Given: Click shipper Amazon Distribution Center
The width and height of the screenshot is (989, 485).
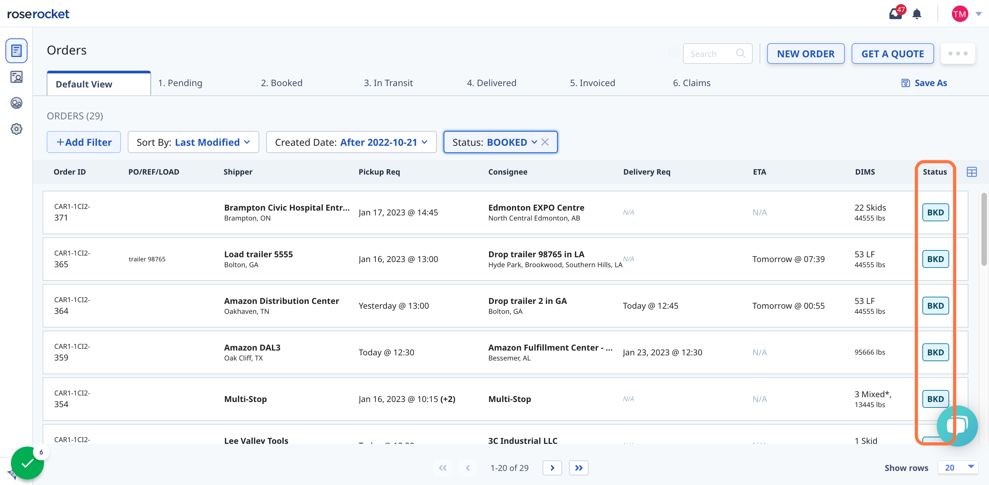Looking at the screenshot, I should tap(282, 301).
